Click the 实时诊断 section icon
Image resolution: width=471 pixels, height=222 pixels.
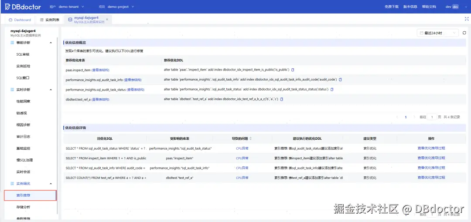coord(12,89)
